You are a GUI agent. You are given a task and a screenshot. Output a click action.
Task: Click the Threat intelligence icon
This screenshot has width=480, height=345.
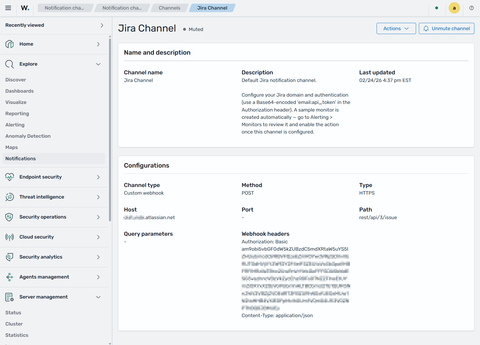click(x=10, y=197)
